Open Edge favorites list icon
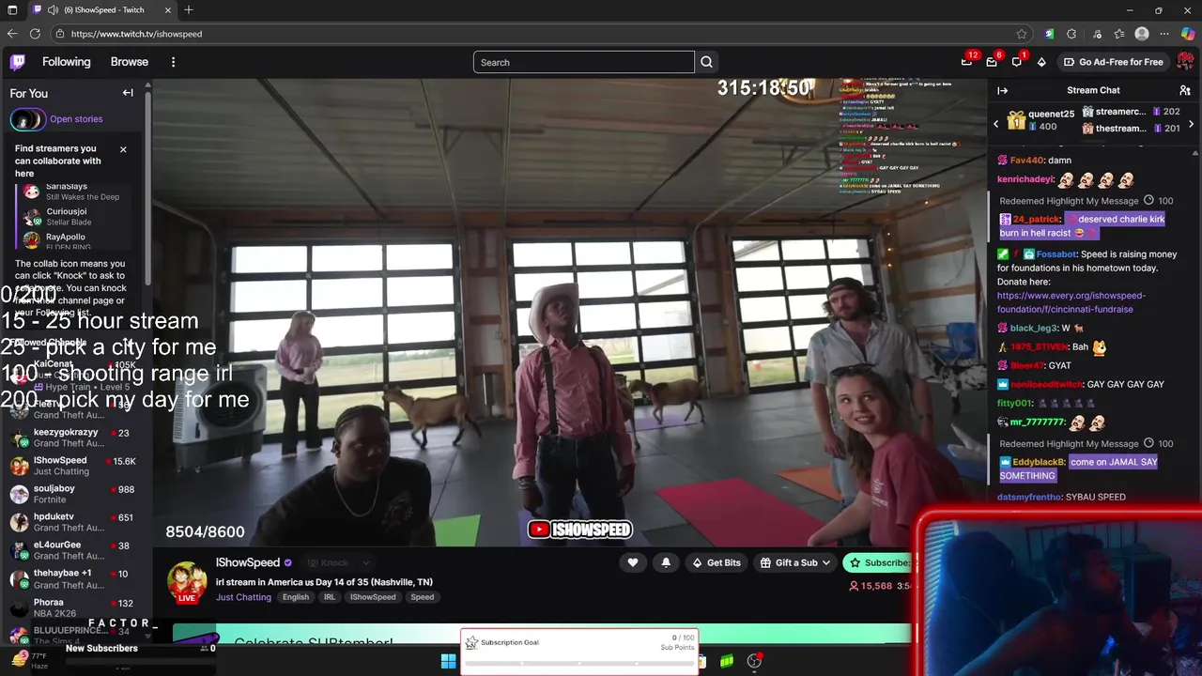Screen dimensions: 1202x676 point(1119,34)
